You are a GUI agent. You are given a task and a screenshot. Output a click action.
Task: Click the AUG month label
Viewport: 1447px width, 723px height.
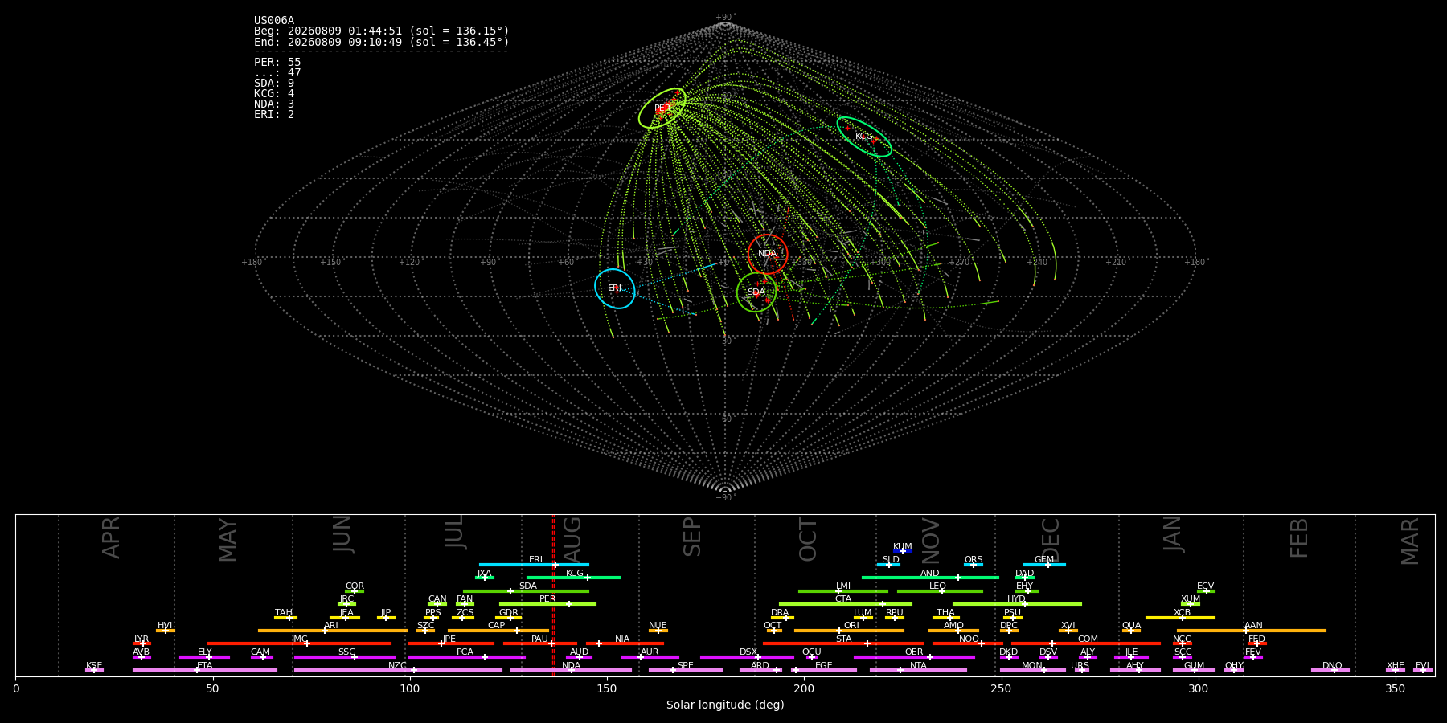(572, 537)
